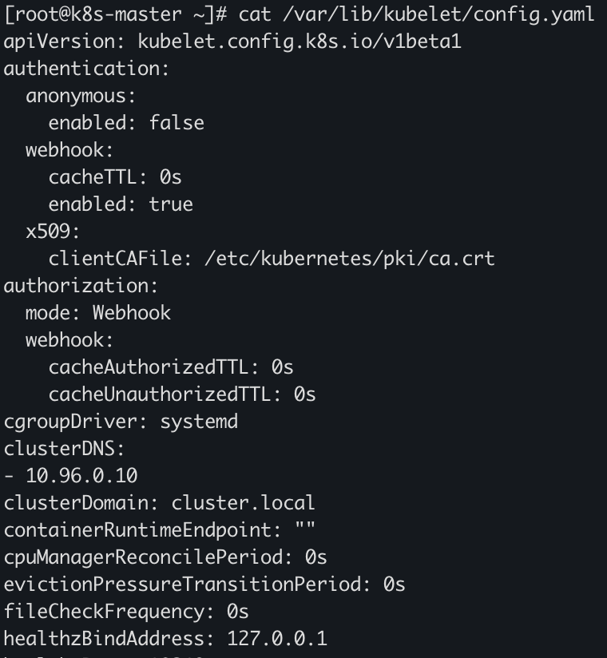
Task: Click the top-level authentication key
Action: [86, 69]
